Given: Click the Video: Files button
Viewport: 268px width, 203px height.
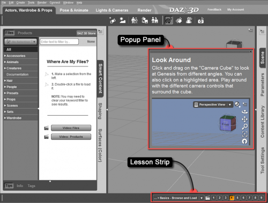Looking at the screenshot, I should (71, 128).
